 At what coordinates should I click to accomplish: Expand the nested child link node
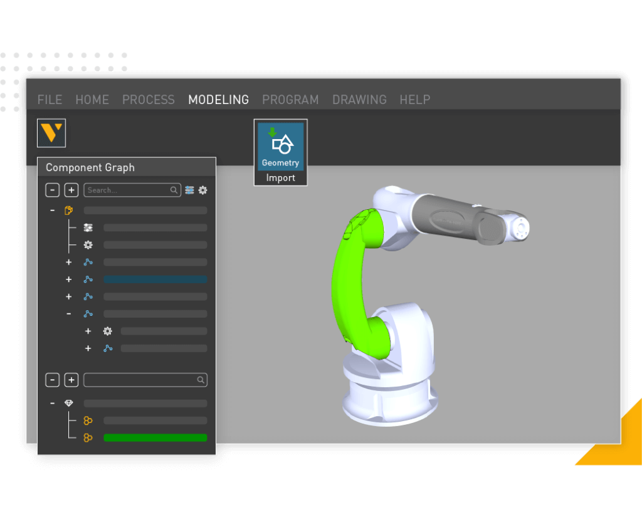pos(88,348)
